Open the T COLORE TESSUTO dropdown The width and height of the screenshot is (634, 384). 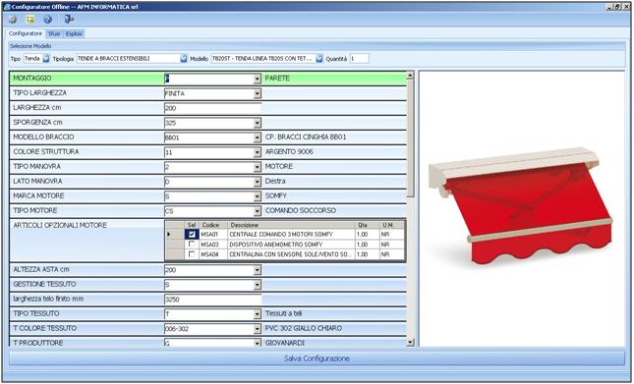(258, 329)
